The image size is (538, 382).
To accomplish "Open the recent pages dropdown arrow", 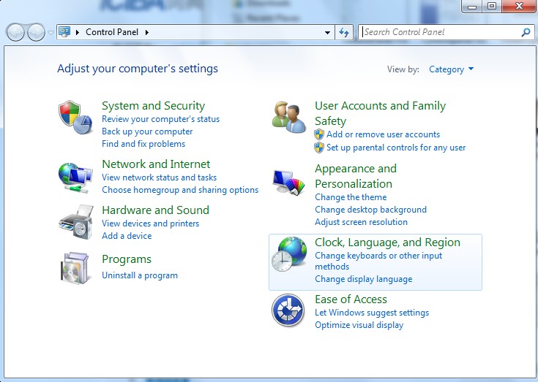I will tap(51, 33).
